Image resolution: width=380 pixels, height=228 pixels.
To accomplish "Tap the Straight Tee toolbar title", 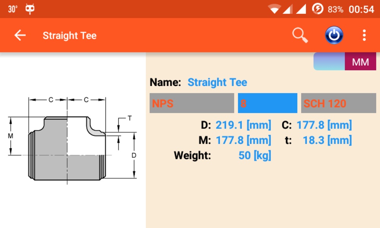I will click(x=70, y=36).
